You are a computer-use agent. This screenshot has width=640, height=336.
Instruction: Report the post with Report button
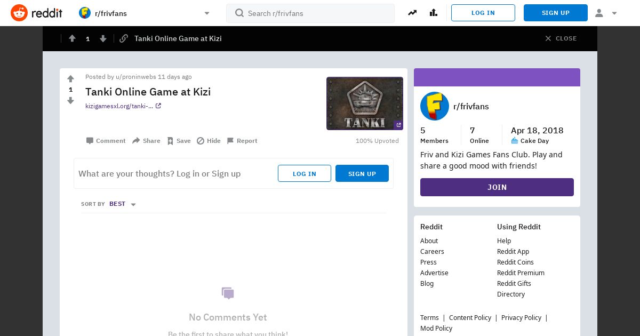pos(242,141)
